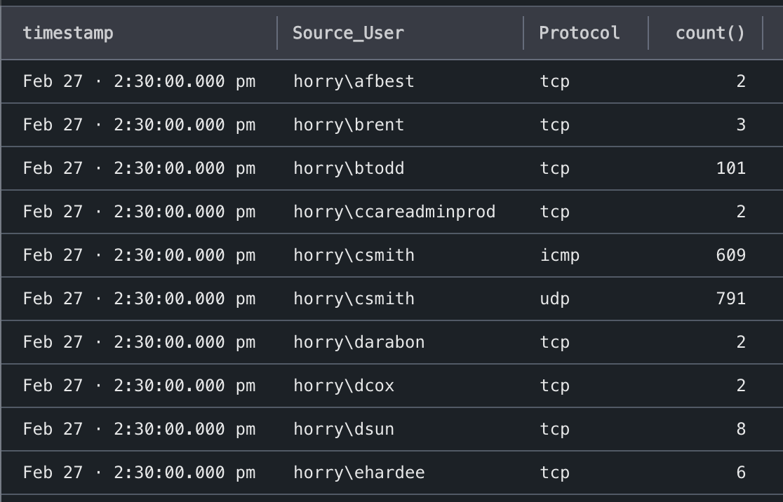Select the timestamp in the horry\brent row

click(140, 125)
